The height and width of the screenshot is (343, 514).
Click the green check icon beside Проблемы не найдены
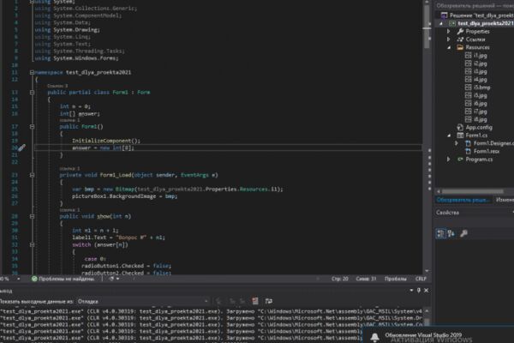click(x=34, y=279)
